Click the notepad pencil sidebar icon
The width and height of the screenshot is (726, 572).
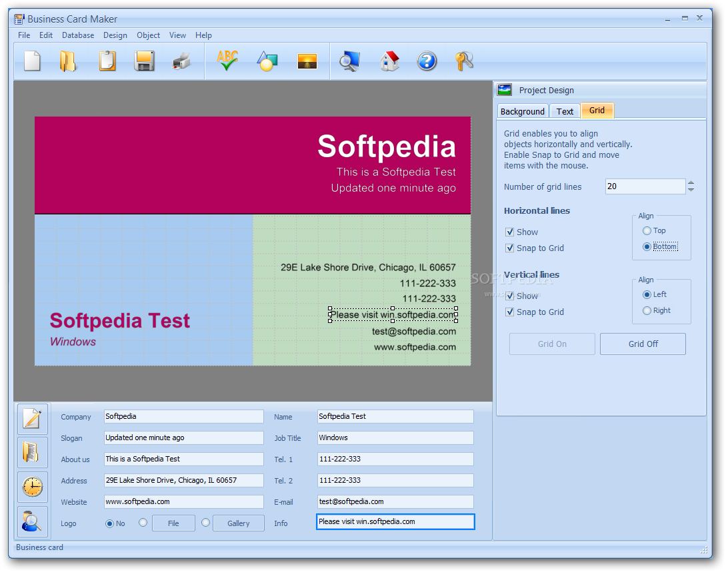click(x=33, y=419)
